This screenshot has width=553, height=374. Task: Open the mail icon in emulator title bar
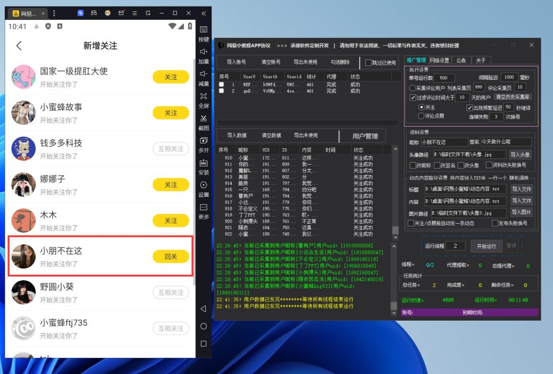pos(122,13)
